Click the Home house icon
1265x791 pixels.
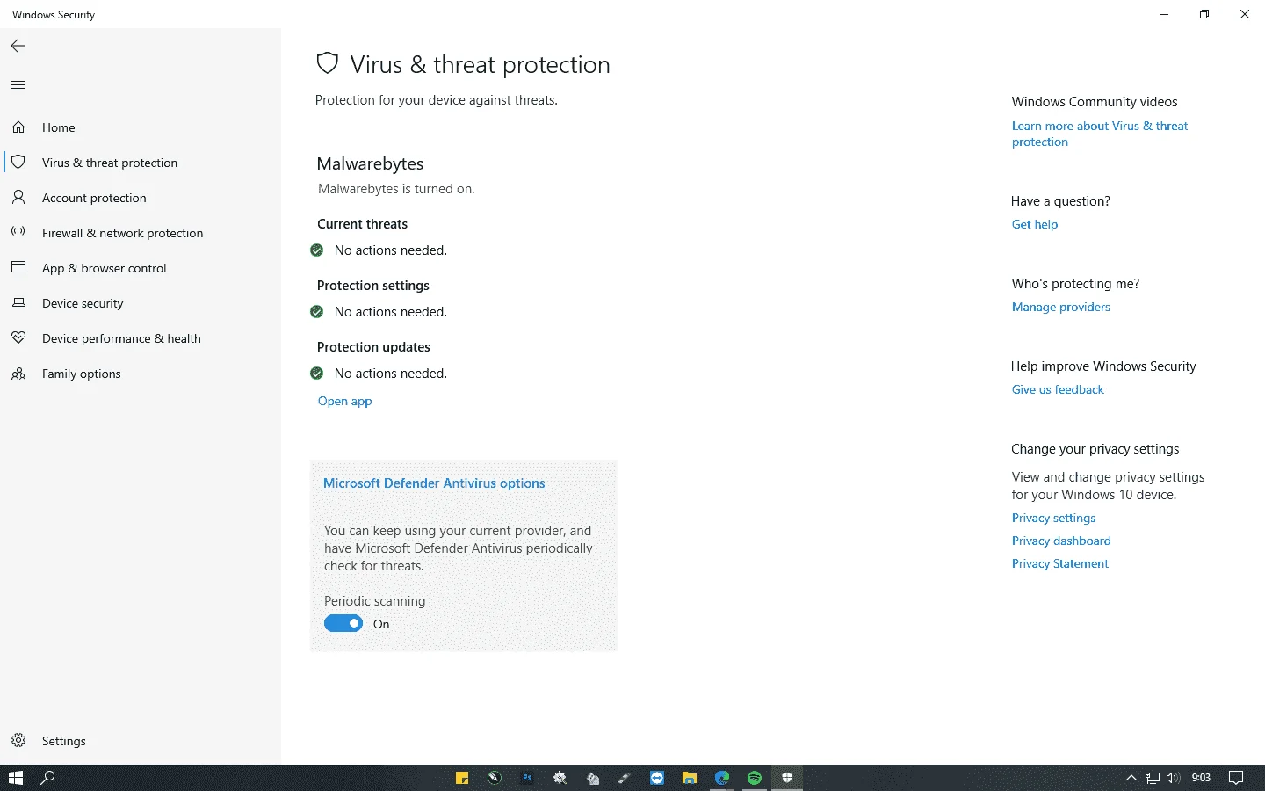pos(18,127)
